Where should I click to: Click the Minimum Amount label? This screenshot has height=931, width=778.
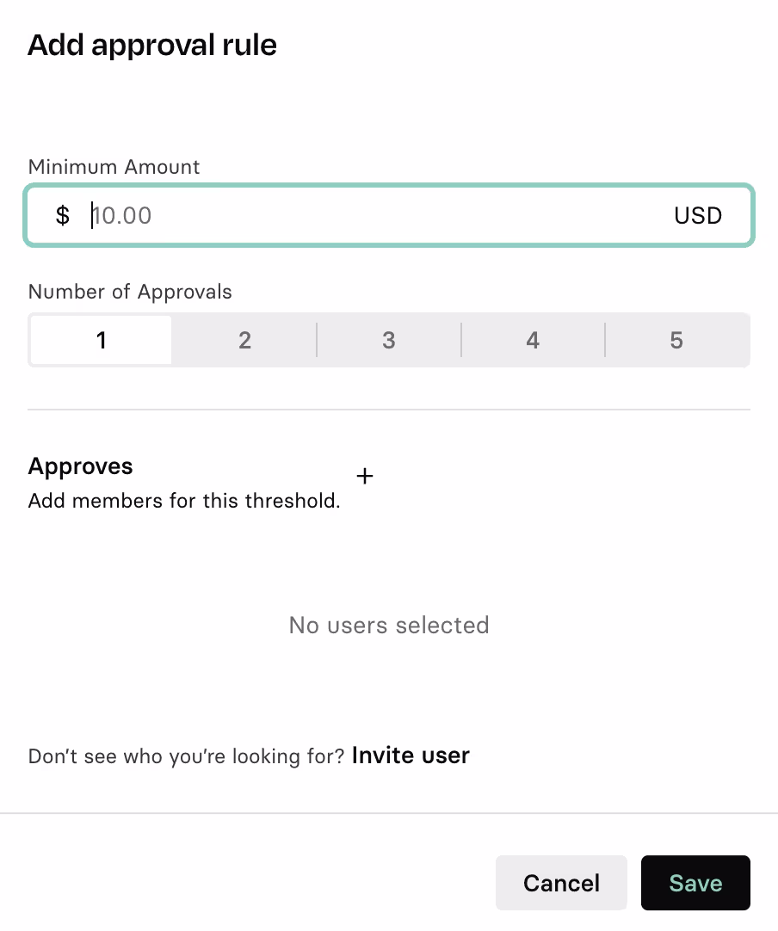click(114, 167)
